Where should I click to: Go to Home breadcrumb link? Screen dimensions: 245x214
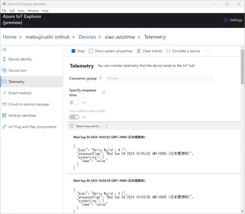tap(10, 37)
